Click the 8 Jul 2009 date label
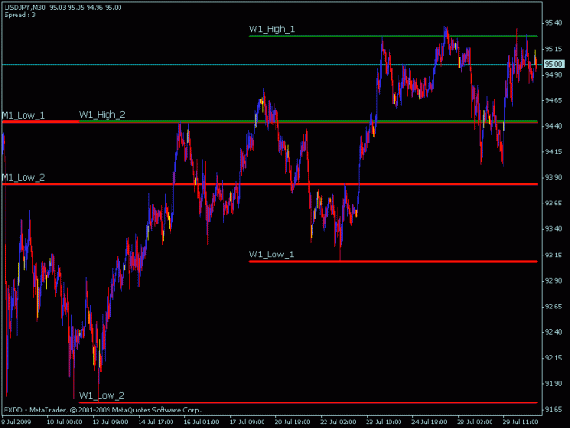 (x=16, y=422)
